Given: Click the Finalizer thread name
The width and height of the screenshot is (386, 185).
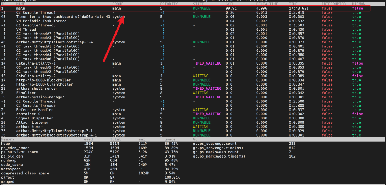Looking at the screenshot, I should coord(26,93).
